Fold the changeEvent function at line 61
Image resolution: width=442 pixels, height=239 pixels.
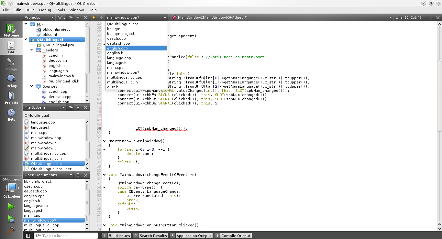104,175
